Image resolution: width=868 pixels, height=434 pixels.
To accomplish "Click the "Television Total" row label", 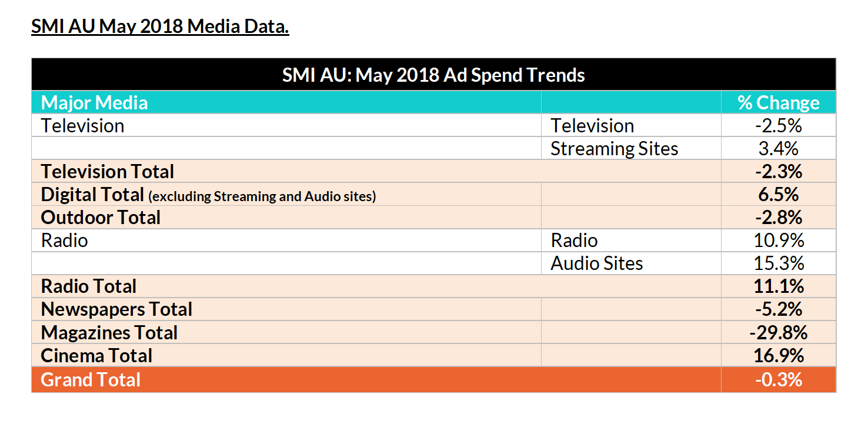I will [108, 172].
